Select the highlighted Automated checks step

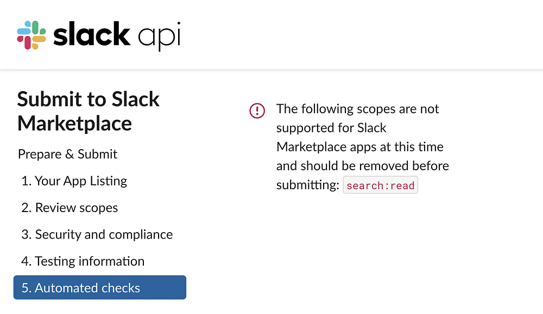(x=100, y=287)
